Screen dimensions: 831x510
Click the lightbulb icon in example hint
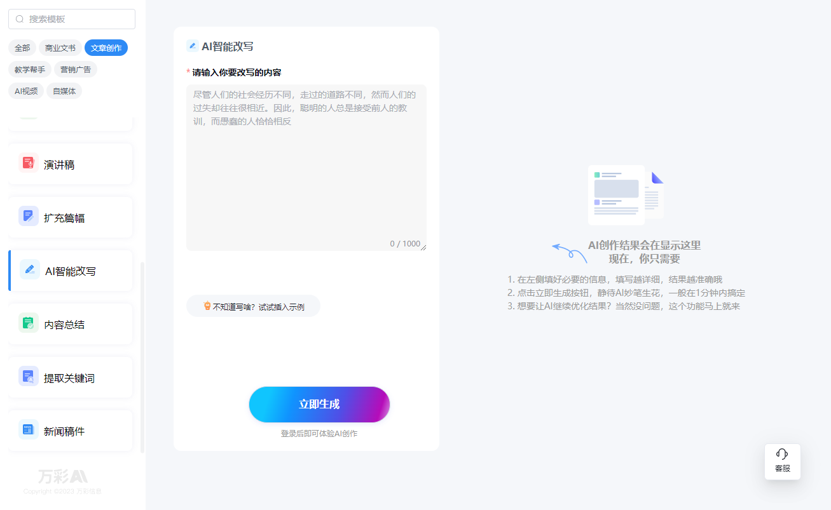(207, 306)
